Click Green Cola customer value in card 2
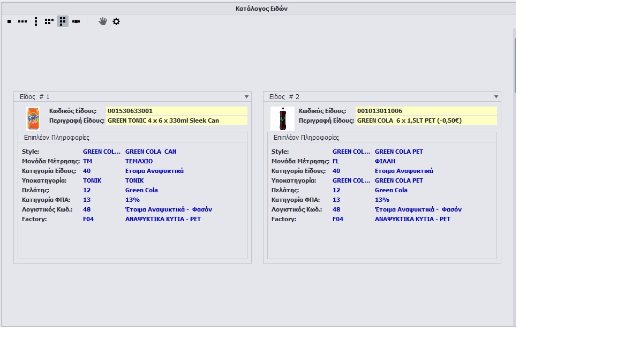This screenshot has width=617, height=347. (391, 190)
